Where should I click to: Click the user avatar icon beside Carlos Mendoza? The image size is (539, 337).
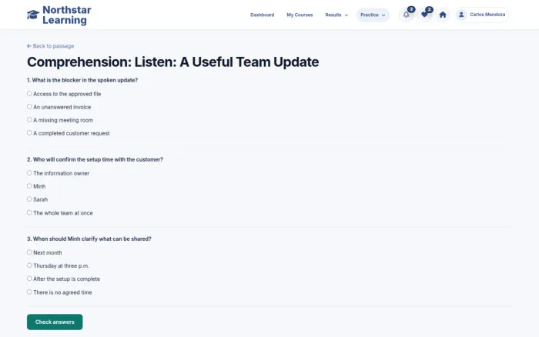coord(462,15)
